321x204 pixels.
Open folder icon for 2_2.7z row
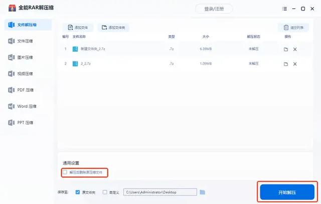(286, 64)
